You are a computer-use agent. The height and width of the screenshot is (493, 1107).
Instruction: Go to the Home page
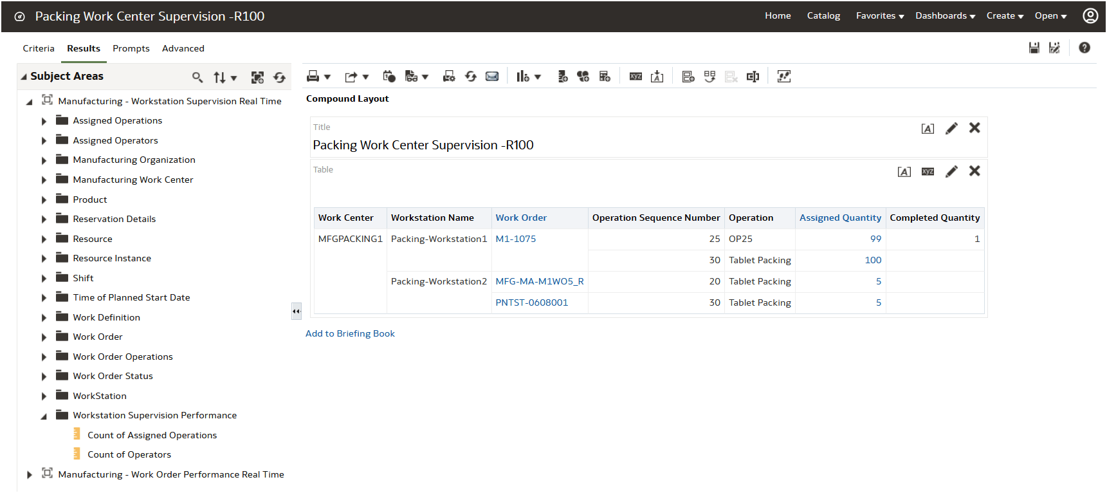point(778,15)
